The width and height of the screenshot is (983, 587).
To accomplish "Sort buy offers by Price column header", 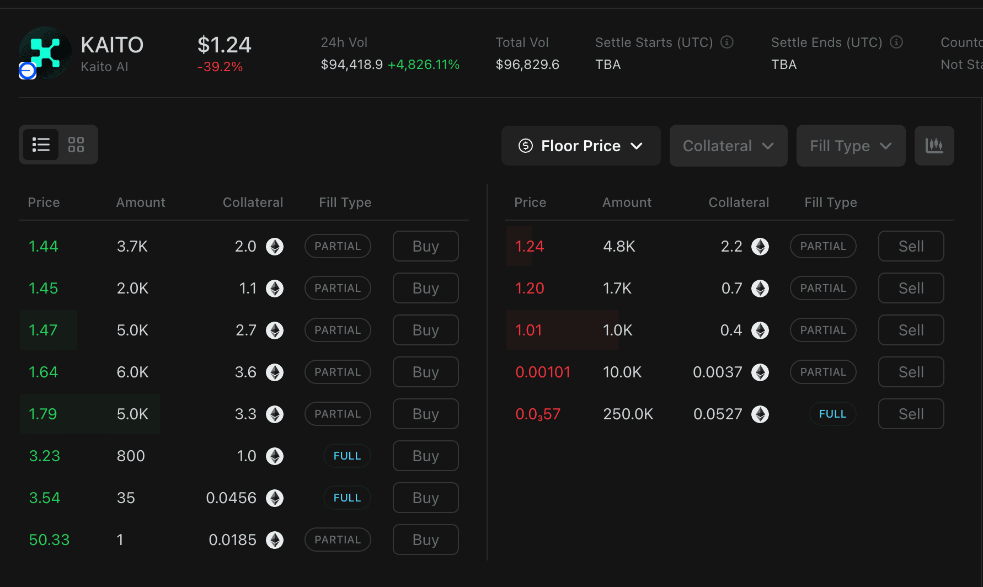I will coord(44,202).
